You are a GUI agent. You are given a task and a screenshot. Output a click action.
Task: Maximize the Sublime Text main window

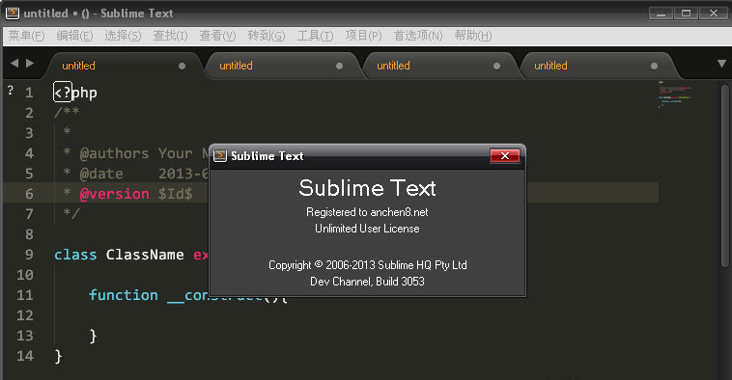(686, 14)
